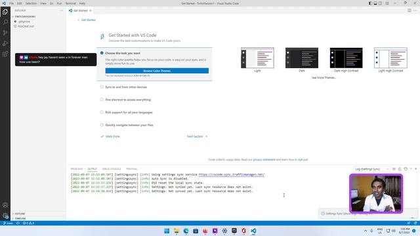Choose the Dark High Contrast theme thumbnail
The height and width of the screenshot is (236, 420).
coord(346,58)
